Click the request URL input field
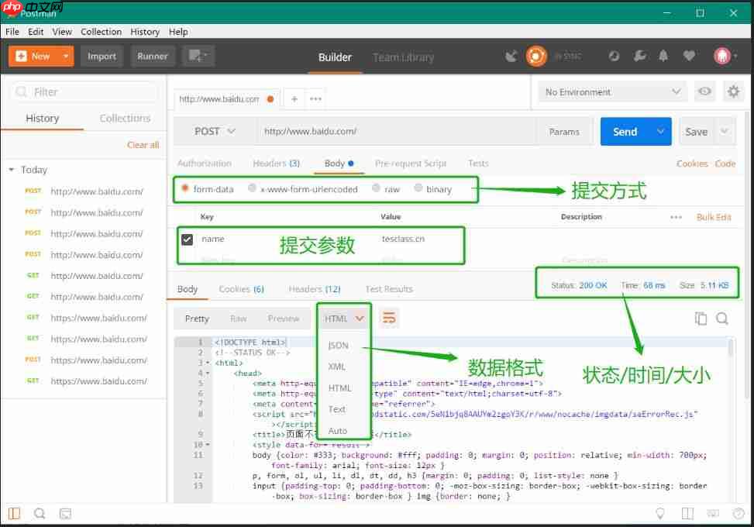The width and height of the screenshot is (754, 527). 395,132
